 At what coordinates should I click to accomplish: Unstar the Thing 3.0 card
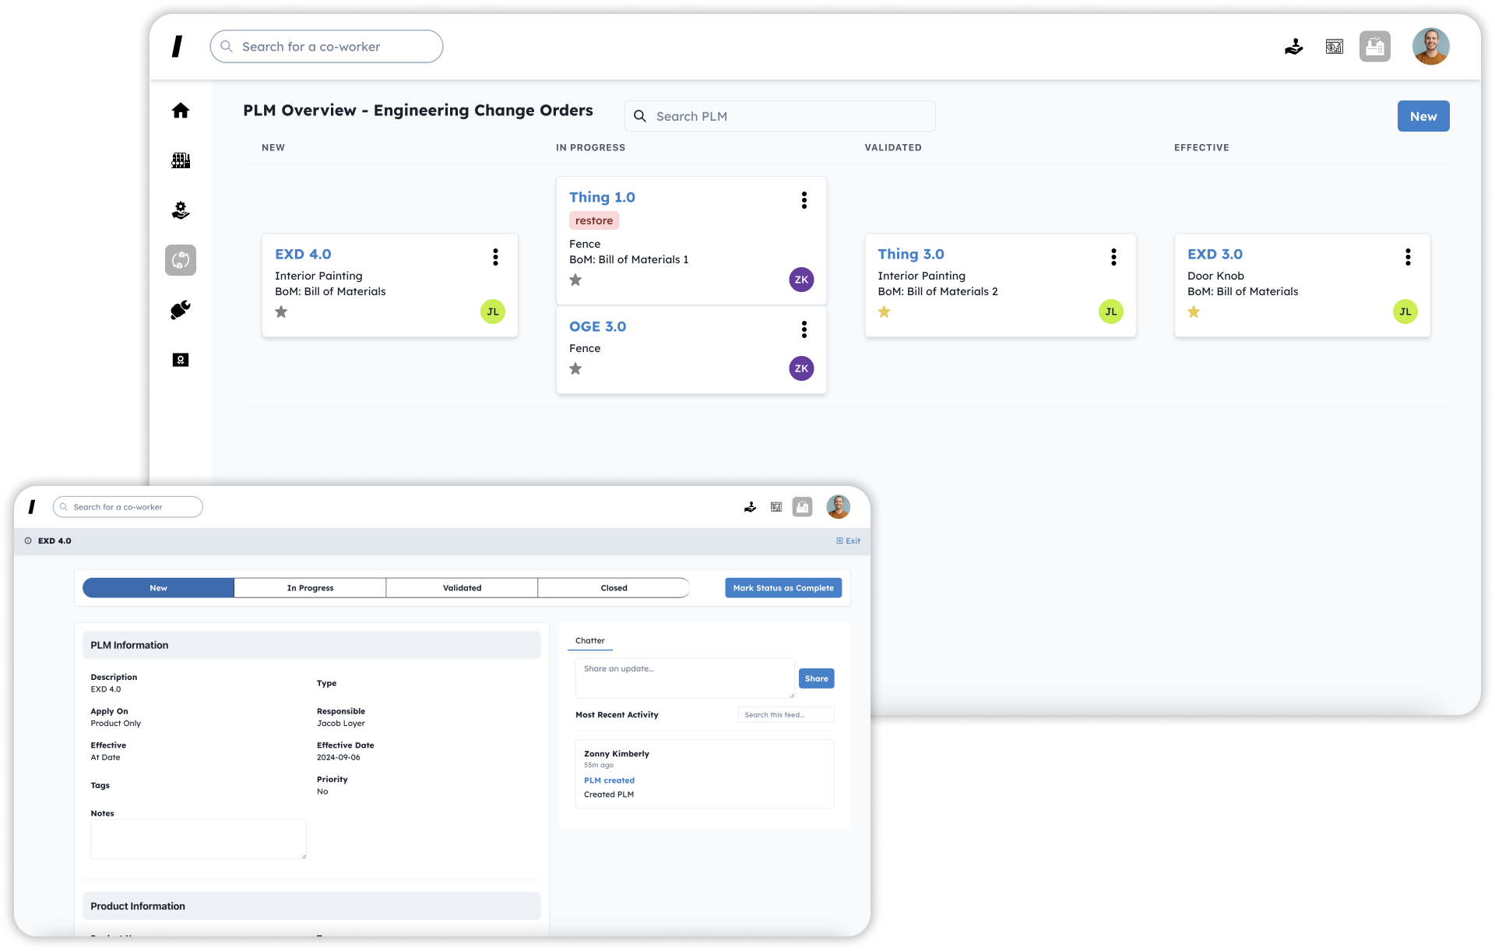[x=884, y=312]
